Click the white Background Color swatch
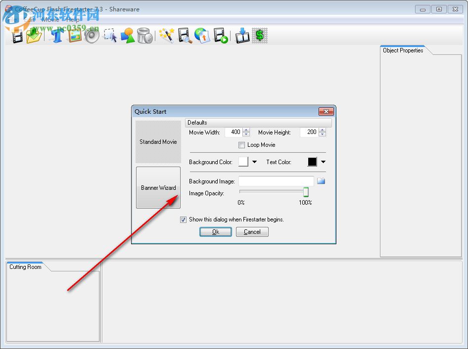Image resolution: width=468 pixels, height=349 pixels. click(x=243, y=162)
